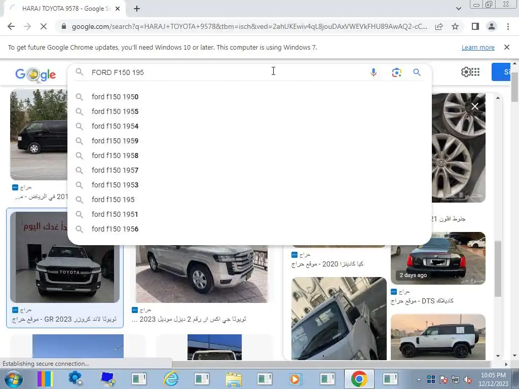Click the blue magnifier search button

(x=417, y=72)
